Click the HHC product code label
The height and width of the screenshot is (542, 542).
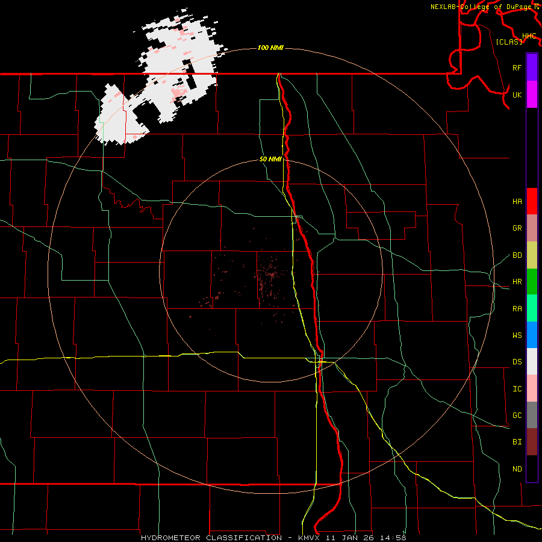pyautogui.click(x=529, y=36)
